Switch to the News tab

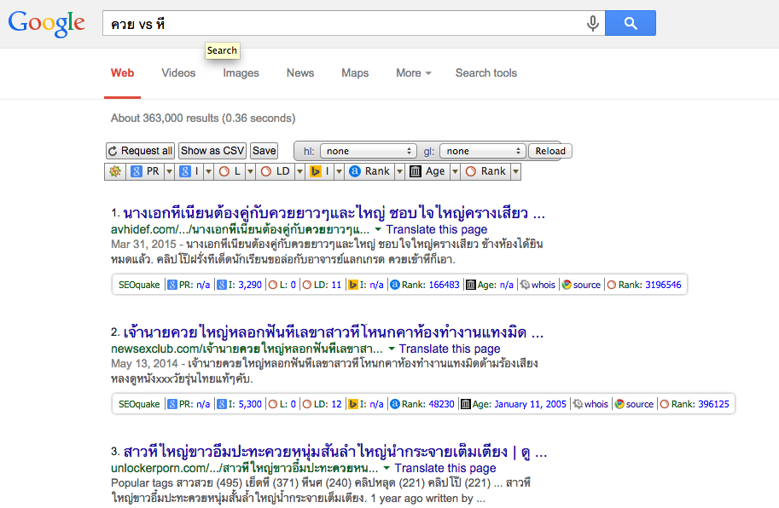pyautogui.click(x=300, y=73)
